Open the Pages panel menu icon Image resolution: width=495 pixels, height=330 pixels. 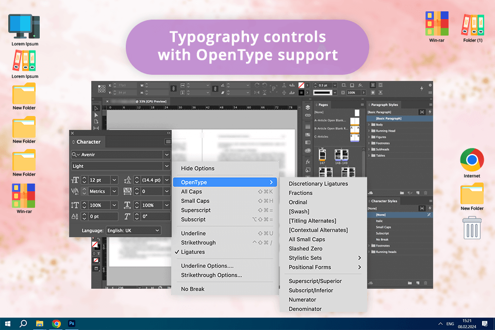(x=362, y=105)
